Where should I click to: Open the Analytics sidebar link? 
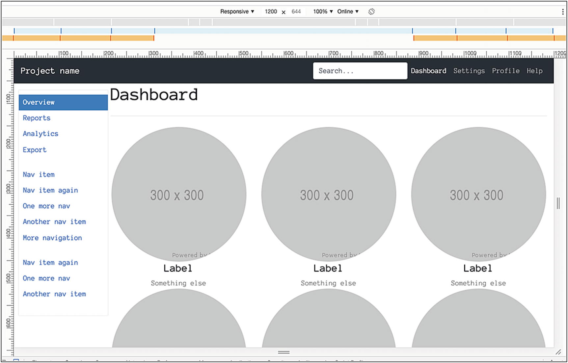[x=41, y=134]
